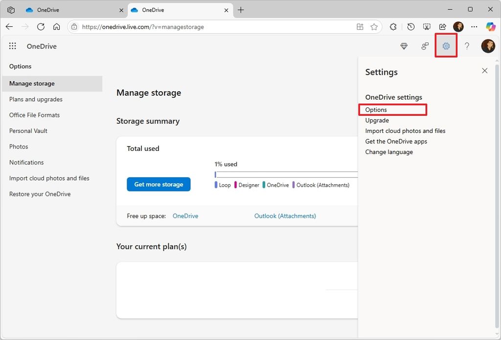Click the Premium diamond icon
The image size is (501, 340).
tap(404, 46)
